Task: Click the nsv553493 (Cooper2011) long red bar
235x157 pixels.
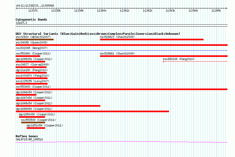Action: [x=121, y=89]
